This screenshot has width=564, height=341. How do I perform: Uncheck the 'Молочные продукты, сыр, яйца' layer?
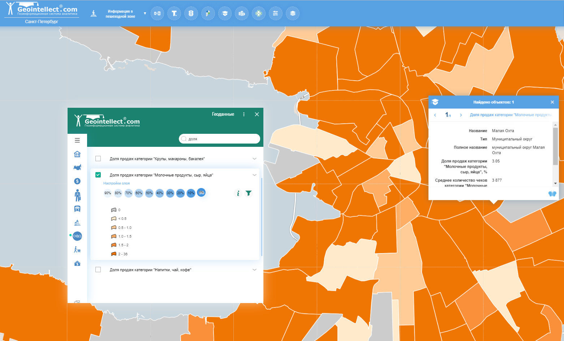coord(98,175)
